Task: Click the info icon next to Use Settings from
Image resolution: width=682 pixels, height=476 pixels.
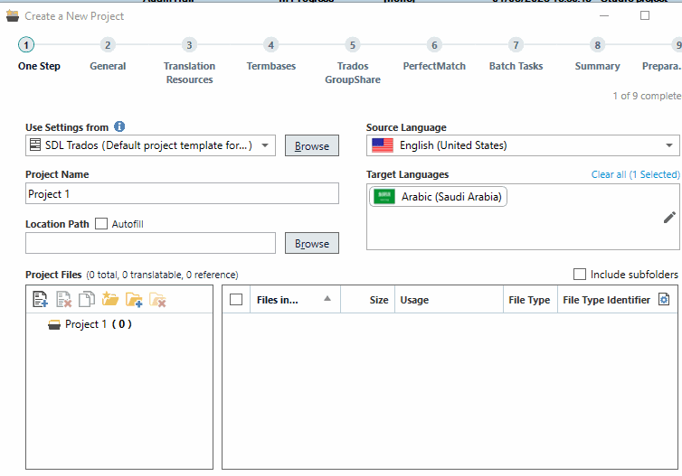Action: point(119,126)
